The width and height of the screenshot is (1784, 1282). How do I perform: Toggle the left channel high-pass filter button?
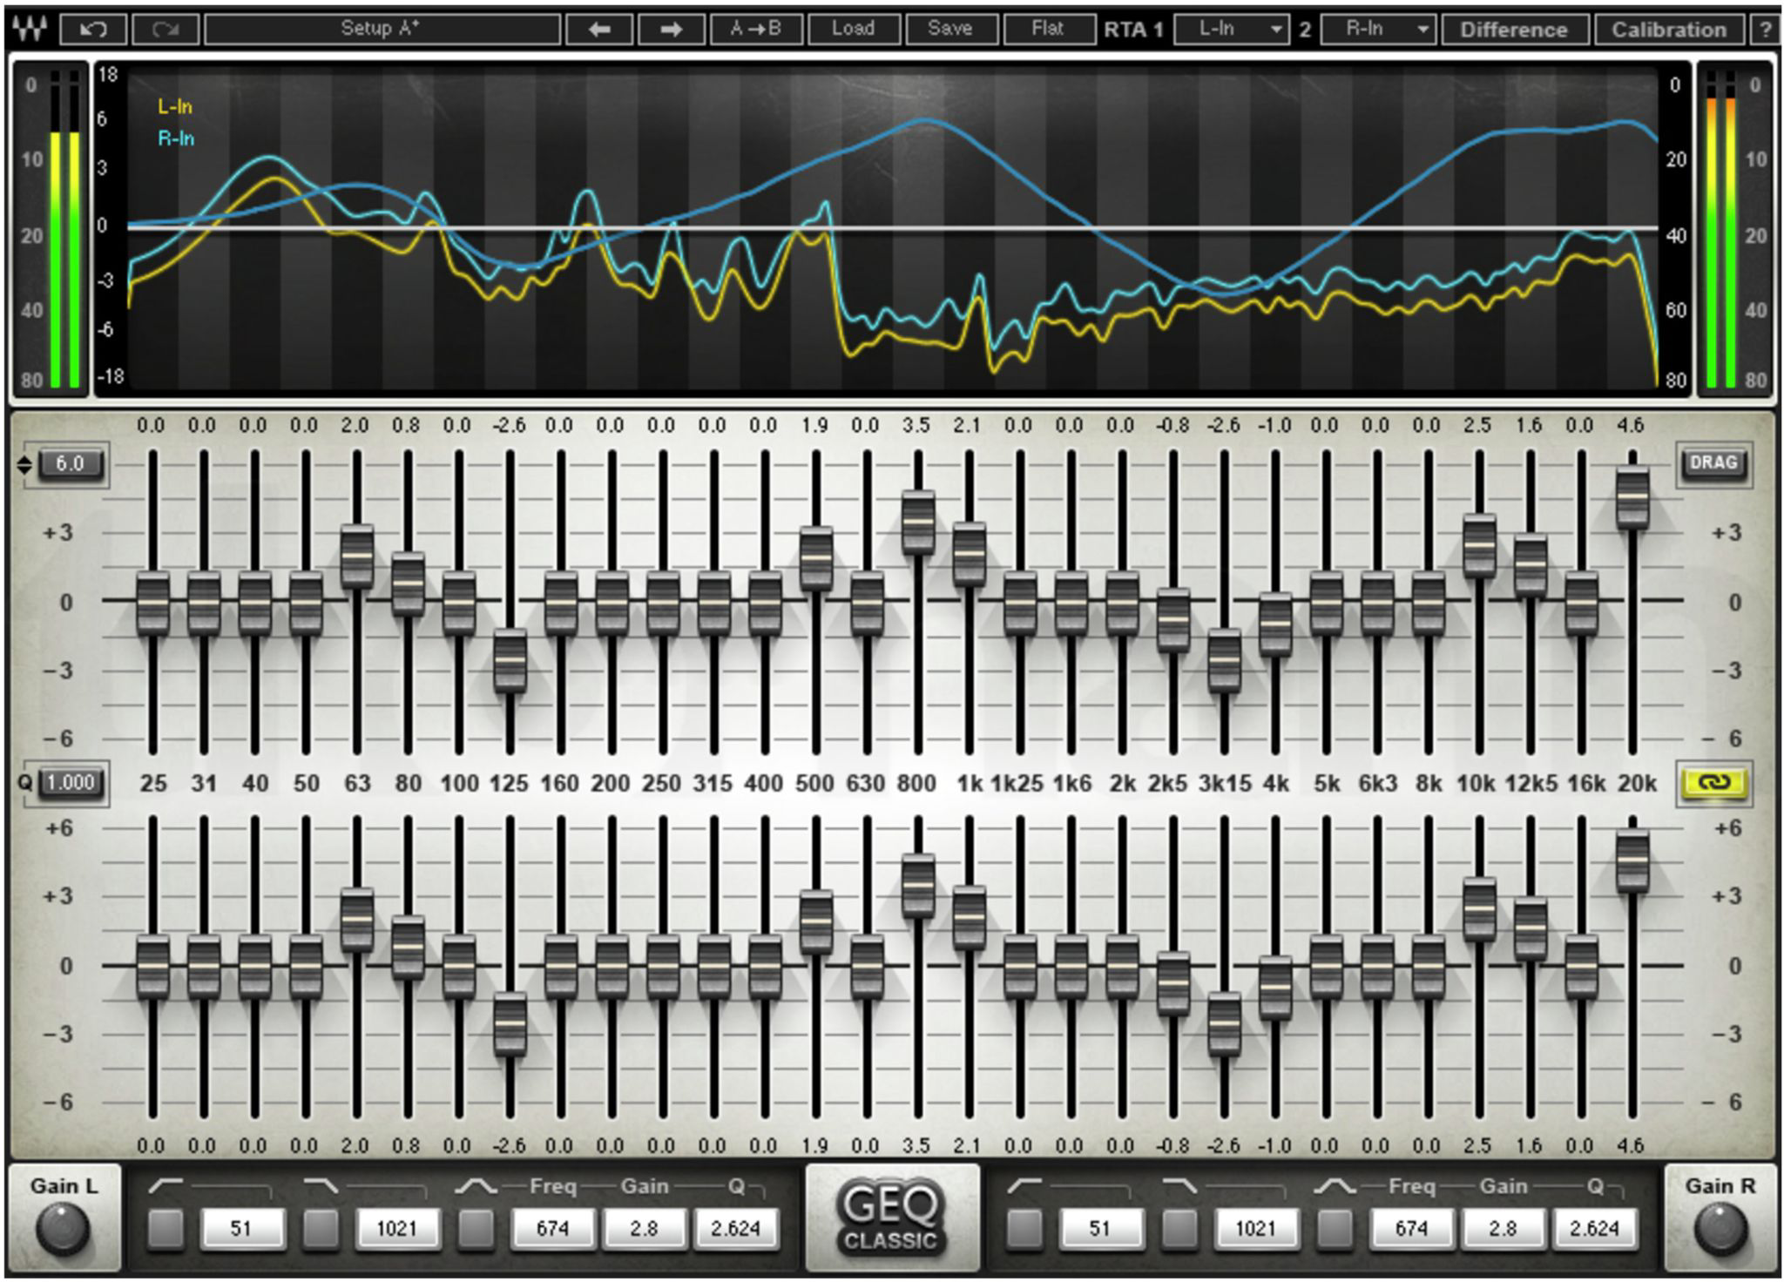[x=166, y=1229]
